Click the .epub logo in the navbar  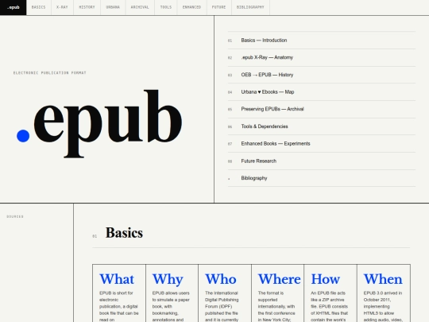(14, 7)
